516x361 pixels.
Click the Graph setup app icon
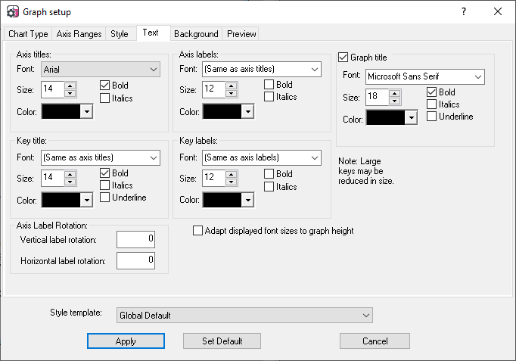click(13, 12)
